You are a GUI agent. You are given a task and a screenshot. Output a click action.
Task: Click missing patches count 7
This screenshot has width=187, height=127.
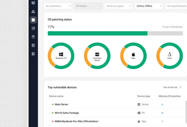[162, 122]
